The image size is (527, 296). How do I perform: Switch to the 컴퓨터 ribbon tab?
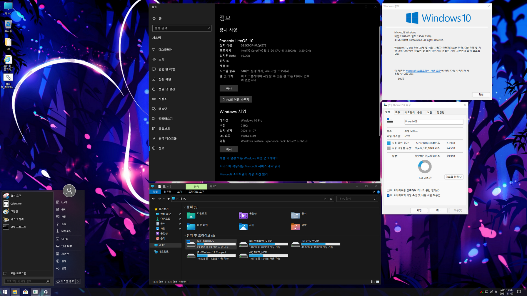(167, 192)
